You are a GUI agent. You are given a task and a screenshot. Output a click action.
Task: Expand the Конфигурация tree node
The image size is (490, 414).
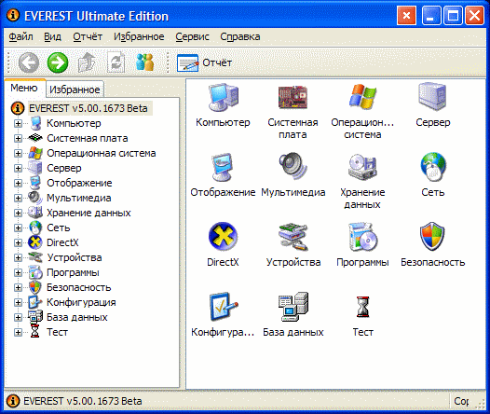pyautogui.click(x=18, y=302)
